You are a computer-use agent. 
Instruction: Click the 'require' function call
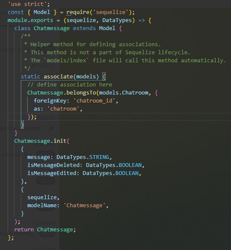(x=78, y=12)
